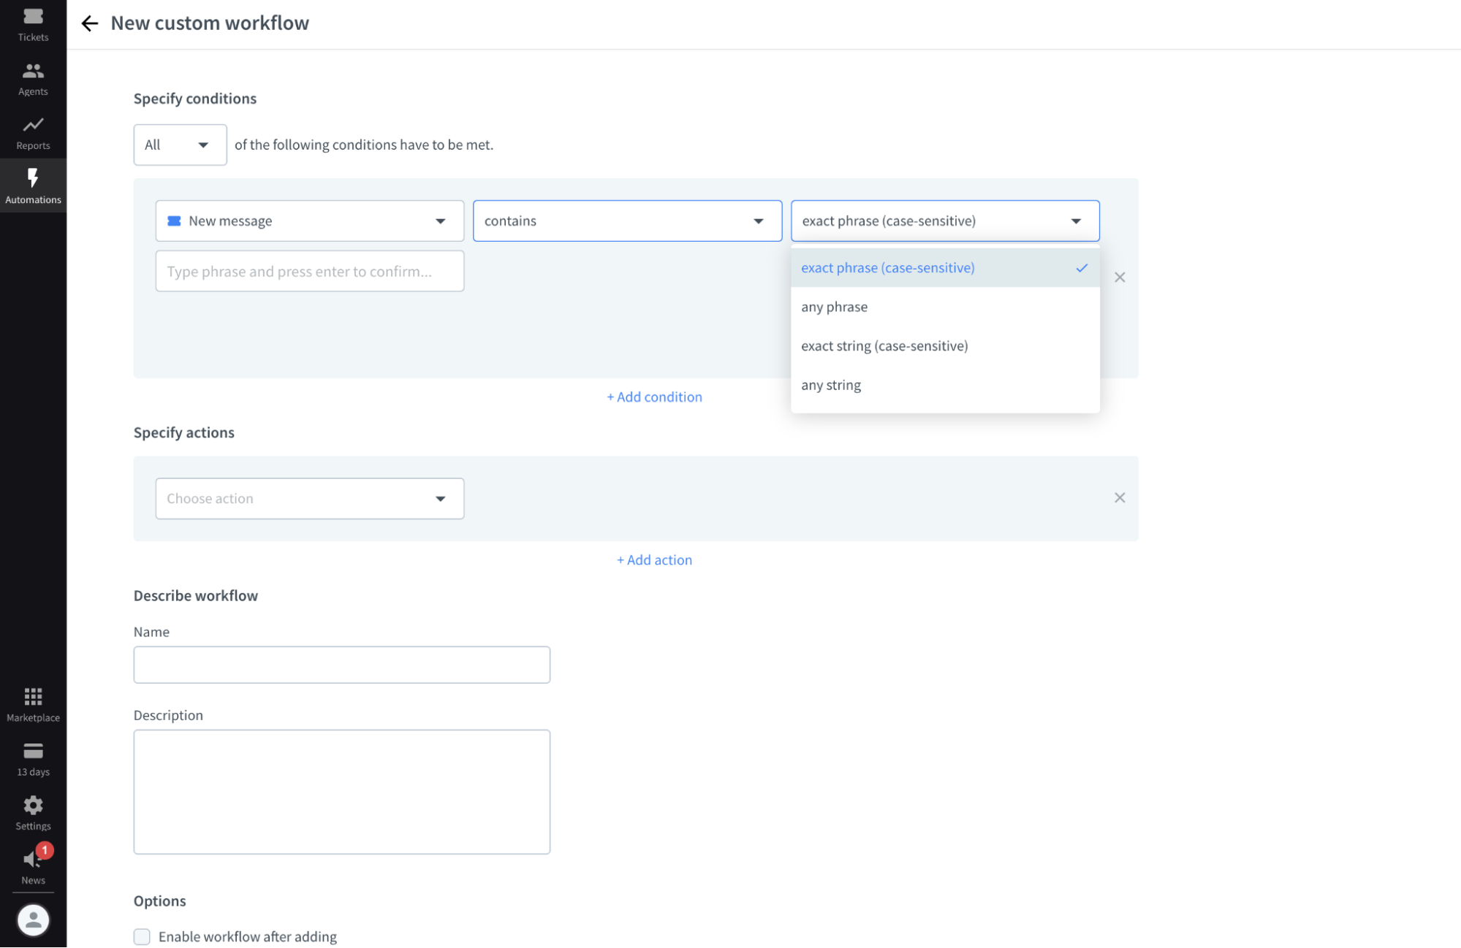
Task: Open the Automations panel
Action: [x=33, y=185]
